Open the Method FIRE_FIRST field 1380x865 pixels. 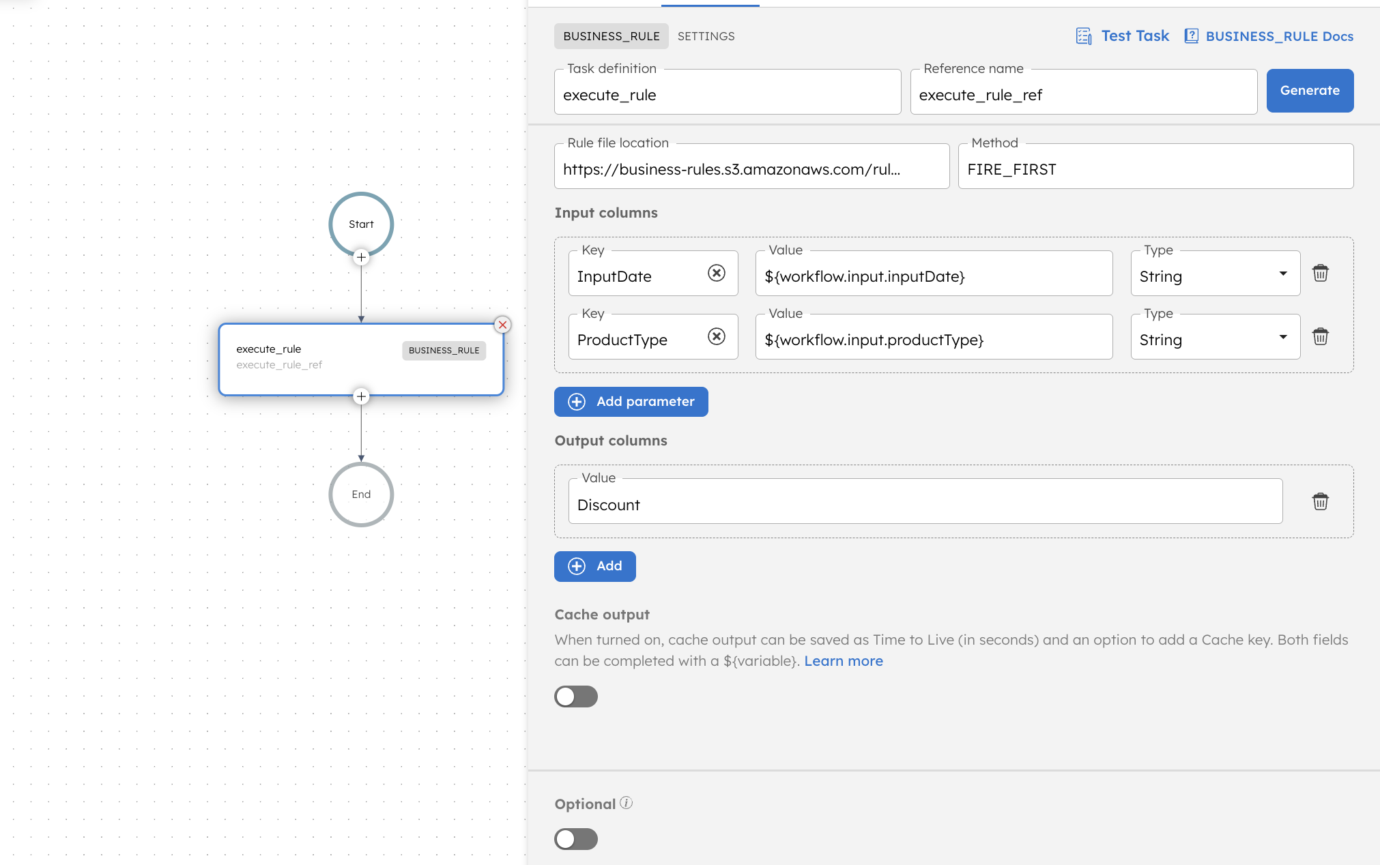click(x=1155, y=166)
